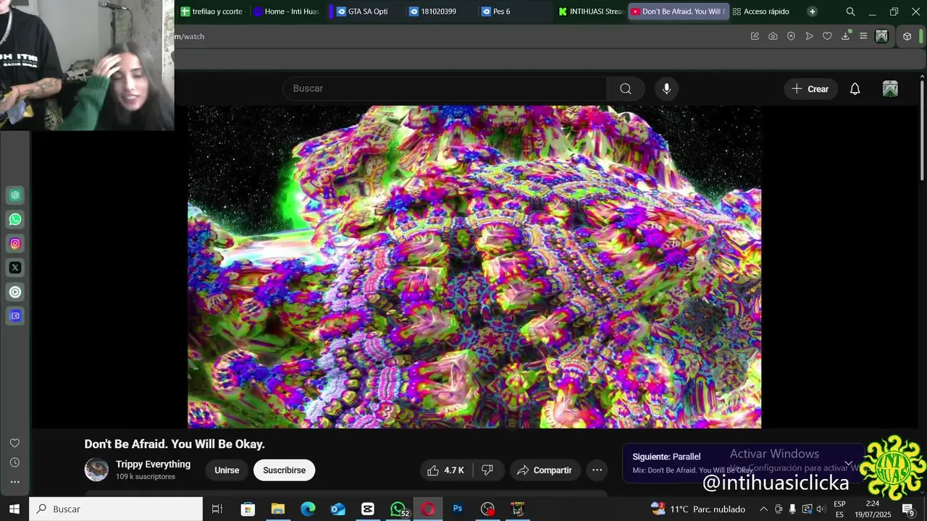Open Task View on the taskbar

tap(217, 509)
